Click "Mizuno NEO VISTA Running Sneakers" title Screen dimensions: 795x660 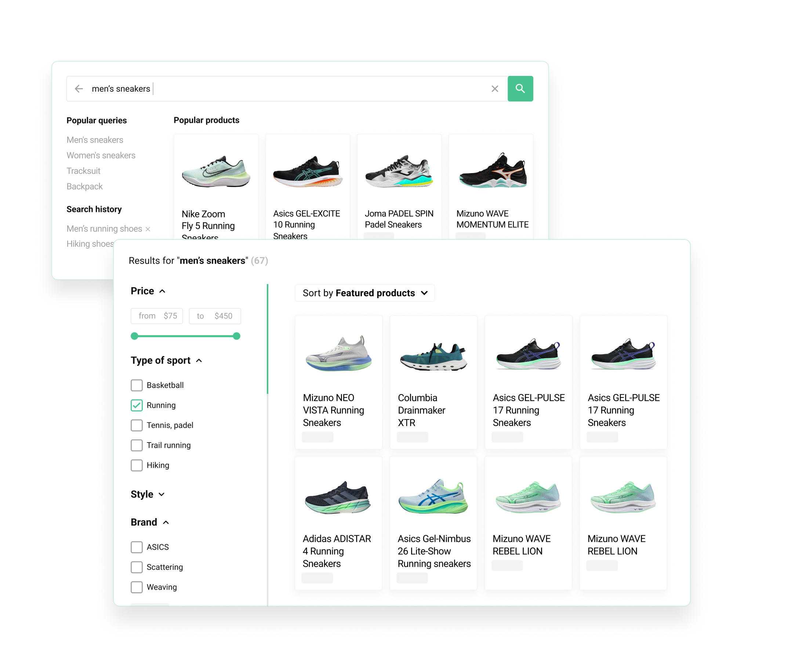(x=334, y=411)
